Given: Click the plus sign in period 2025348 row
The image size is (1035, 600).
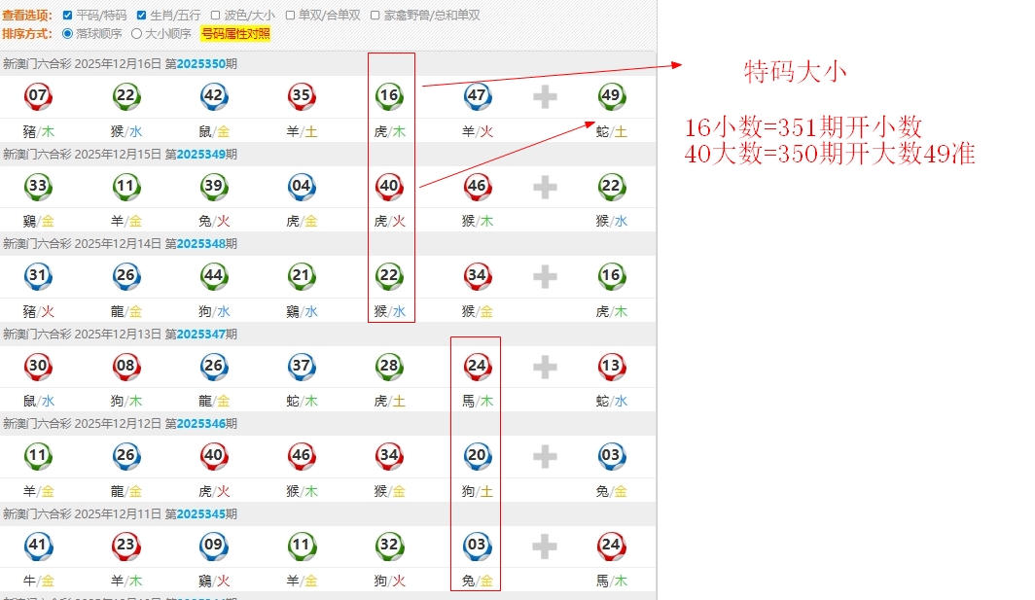Looking at the screenshot, I should point(545,276).
